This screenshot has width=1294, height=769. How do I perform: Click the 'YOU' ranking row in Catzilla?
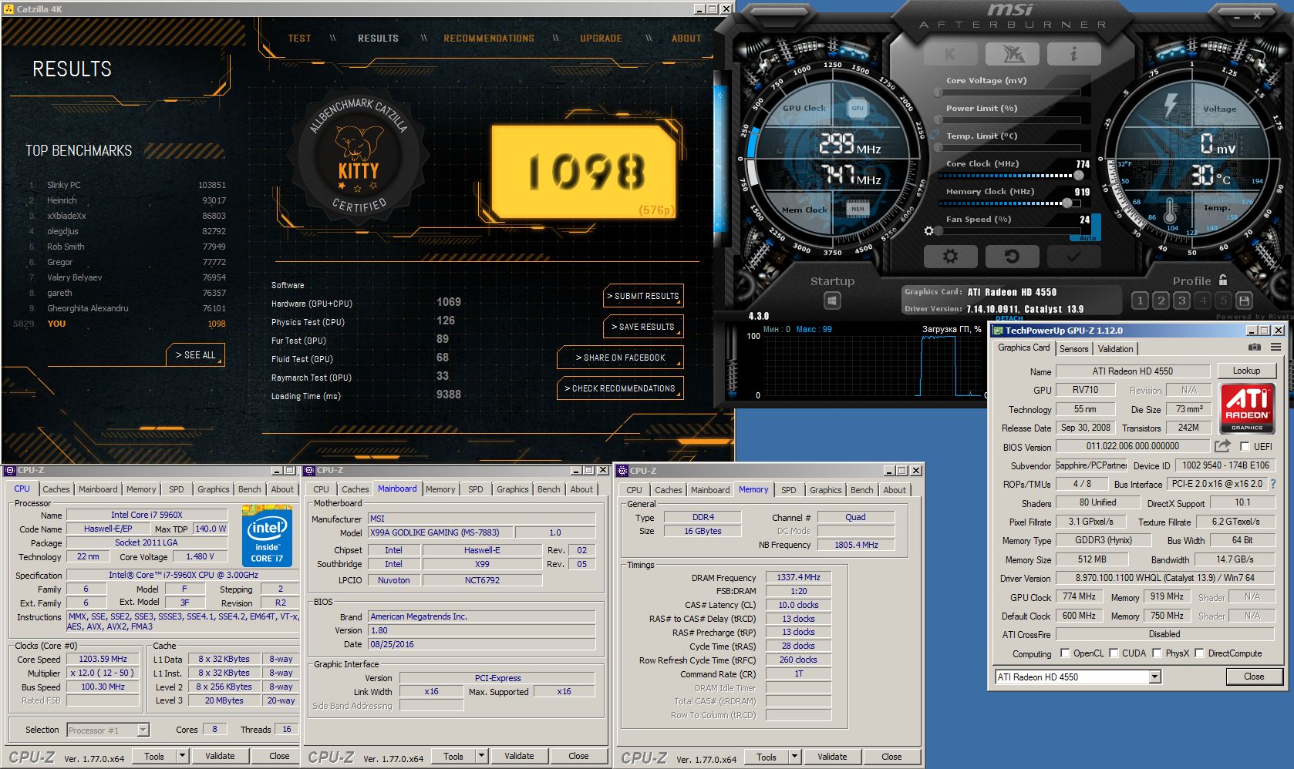click(x=120, y=324)
